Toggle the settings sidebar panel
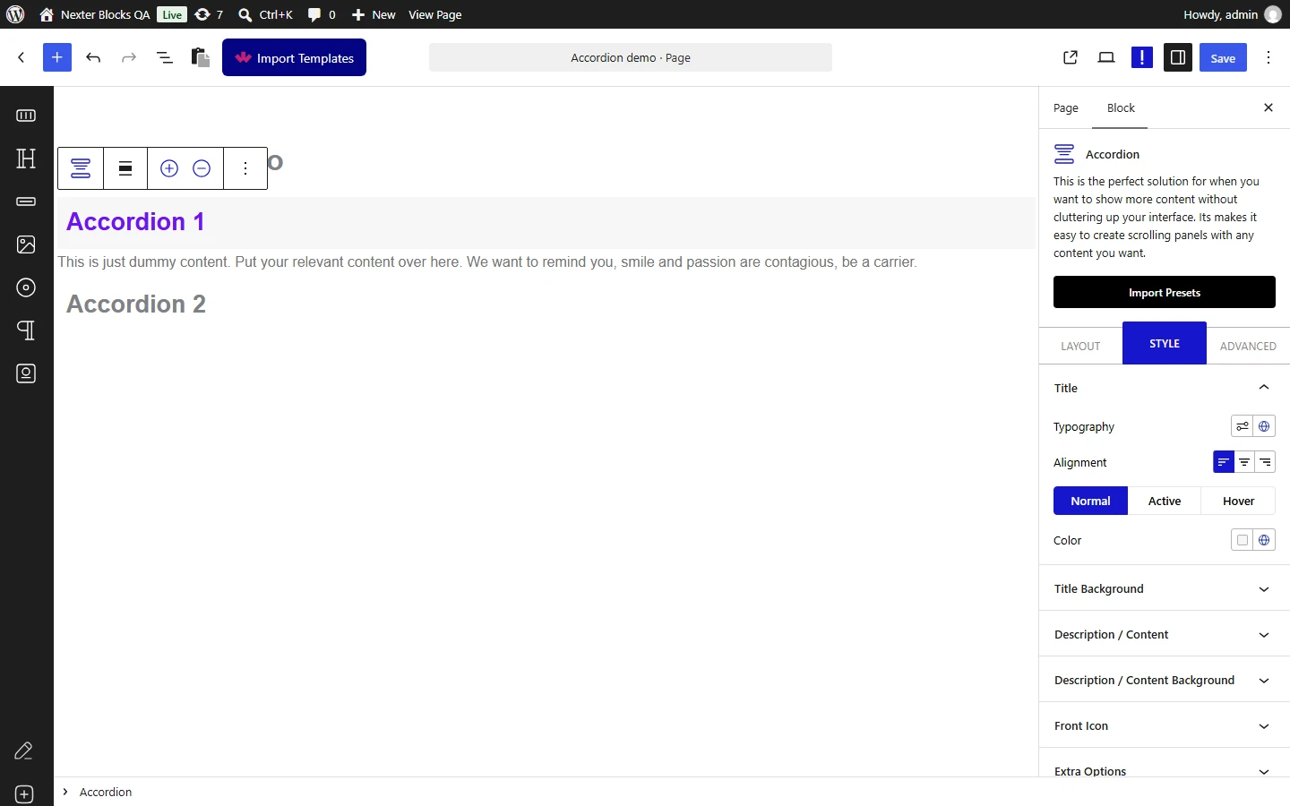Image resolution: width=1290 pixels, height=806 pixels. (1178, 57)
